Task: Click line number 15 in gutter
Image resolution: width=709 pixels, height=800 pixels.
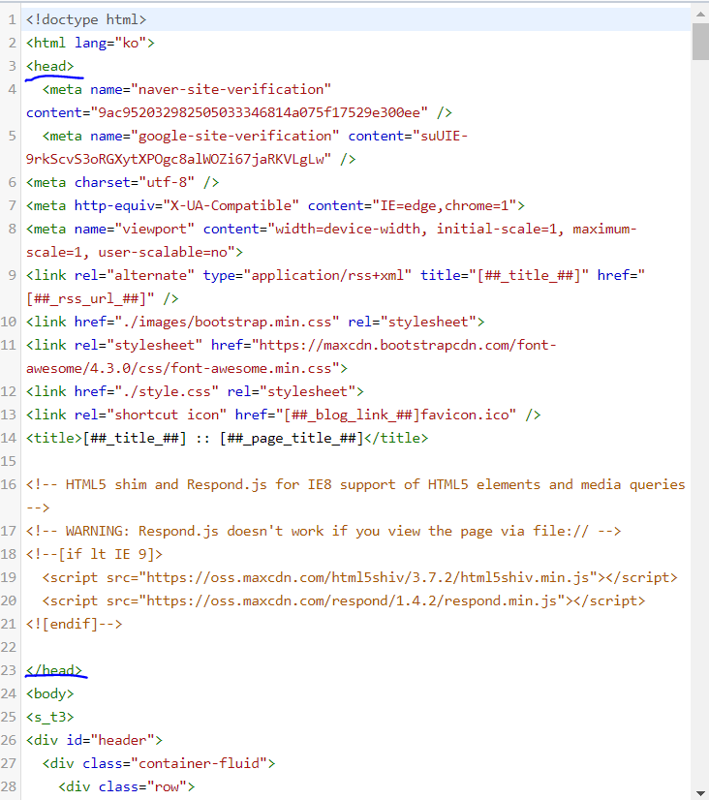Action: pos(9,462)
